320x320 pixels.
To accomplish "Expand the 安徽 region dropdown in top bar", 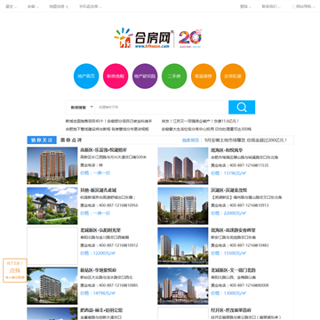I will [33, 6].
